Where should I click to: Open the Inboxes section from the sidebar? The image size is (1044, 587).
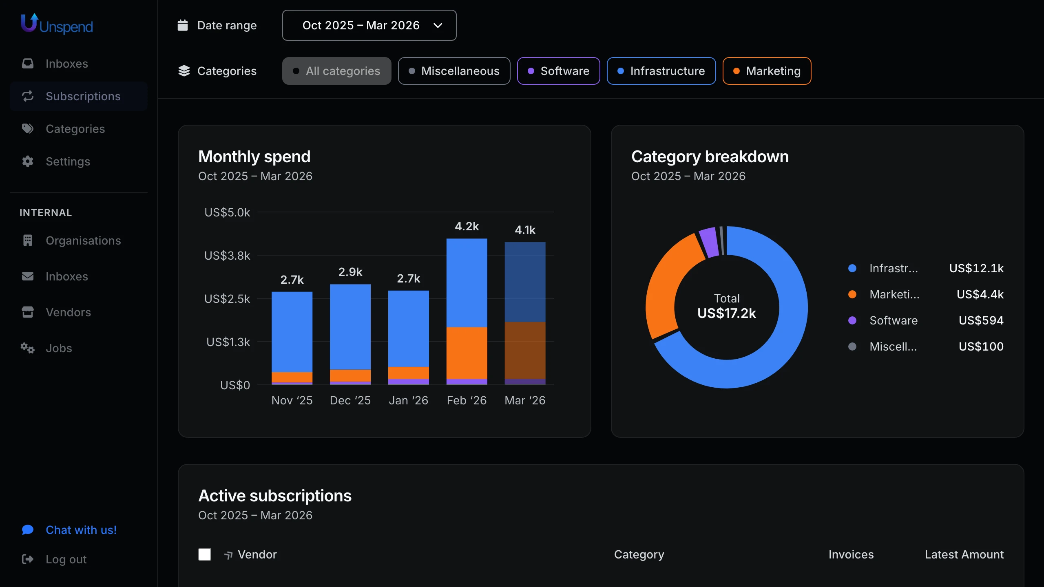point(67,64)
